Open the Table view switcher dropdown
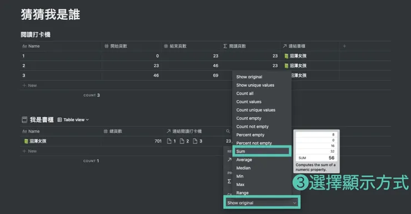 click(x=73, y=120)
